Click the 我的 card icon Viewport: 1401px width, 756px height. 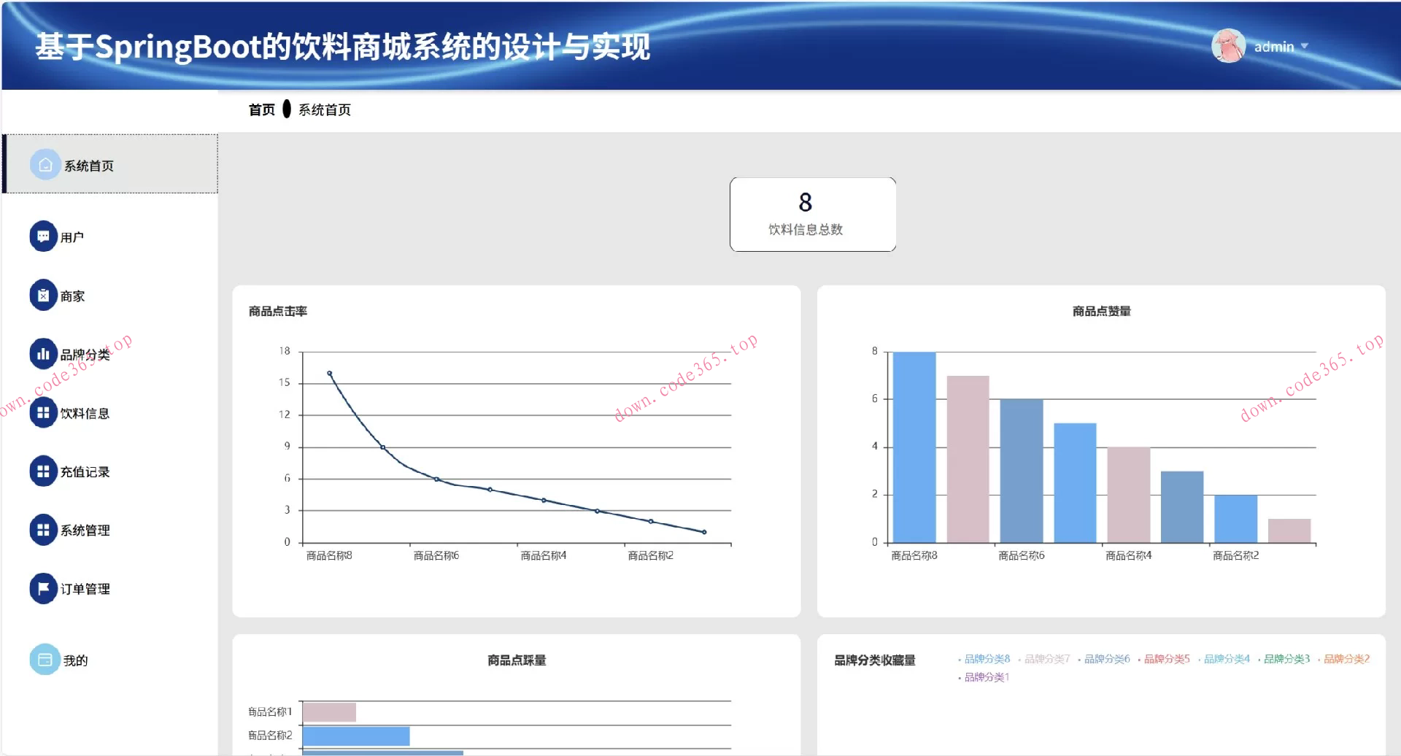[45, 660]
